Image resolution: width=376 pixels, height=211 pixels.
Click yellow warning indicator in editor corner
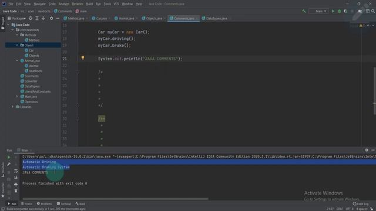tap(362, 25)
